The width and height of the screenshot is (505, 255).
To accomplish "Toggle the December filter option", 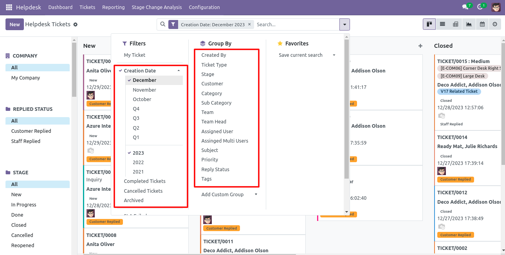I will (154, 80).
